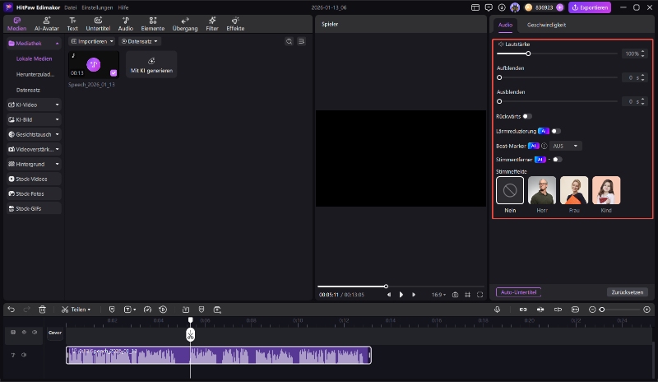Open the AI-Avatar tool
Viewport: 658px width, 382px height.
pyautogui.click(x=46, y=23)
